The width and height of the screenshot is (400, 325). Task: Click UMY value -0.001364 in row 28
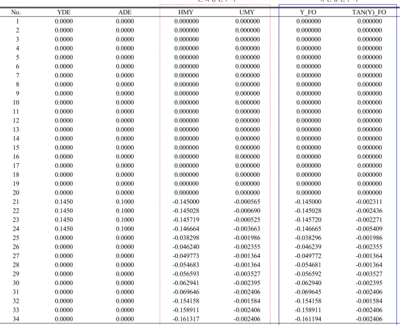click(247, 265)
